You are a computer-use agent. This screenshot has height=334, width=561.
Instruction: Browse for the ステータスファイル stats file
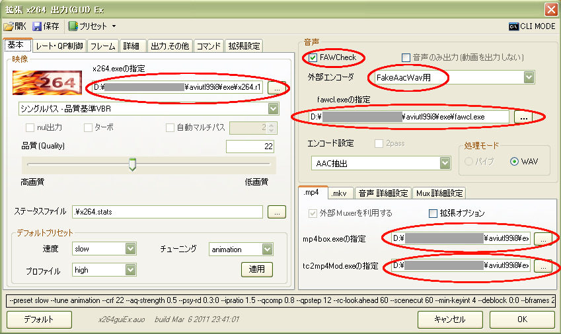(x=277, y=212)
